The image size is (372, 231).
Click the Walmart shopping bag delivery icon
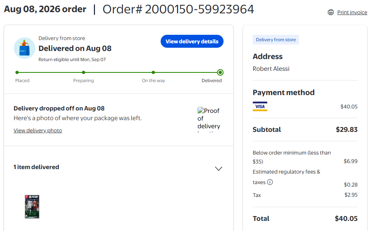24,48
